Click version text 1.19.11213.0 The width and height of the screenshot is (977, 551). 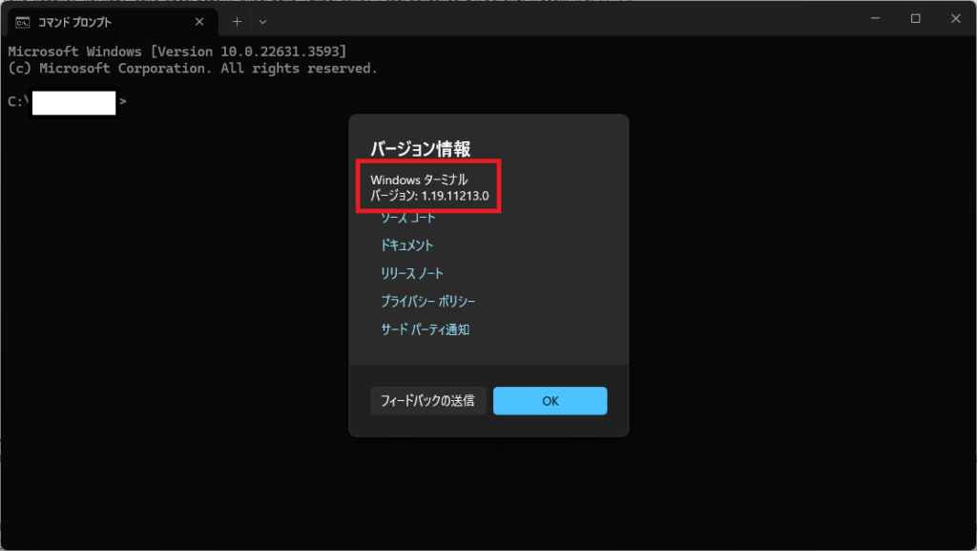[x=455, y=196]
